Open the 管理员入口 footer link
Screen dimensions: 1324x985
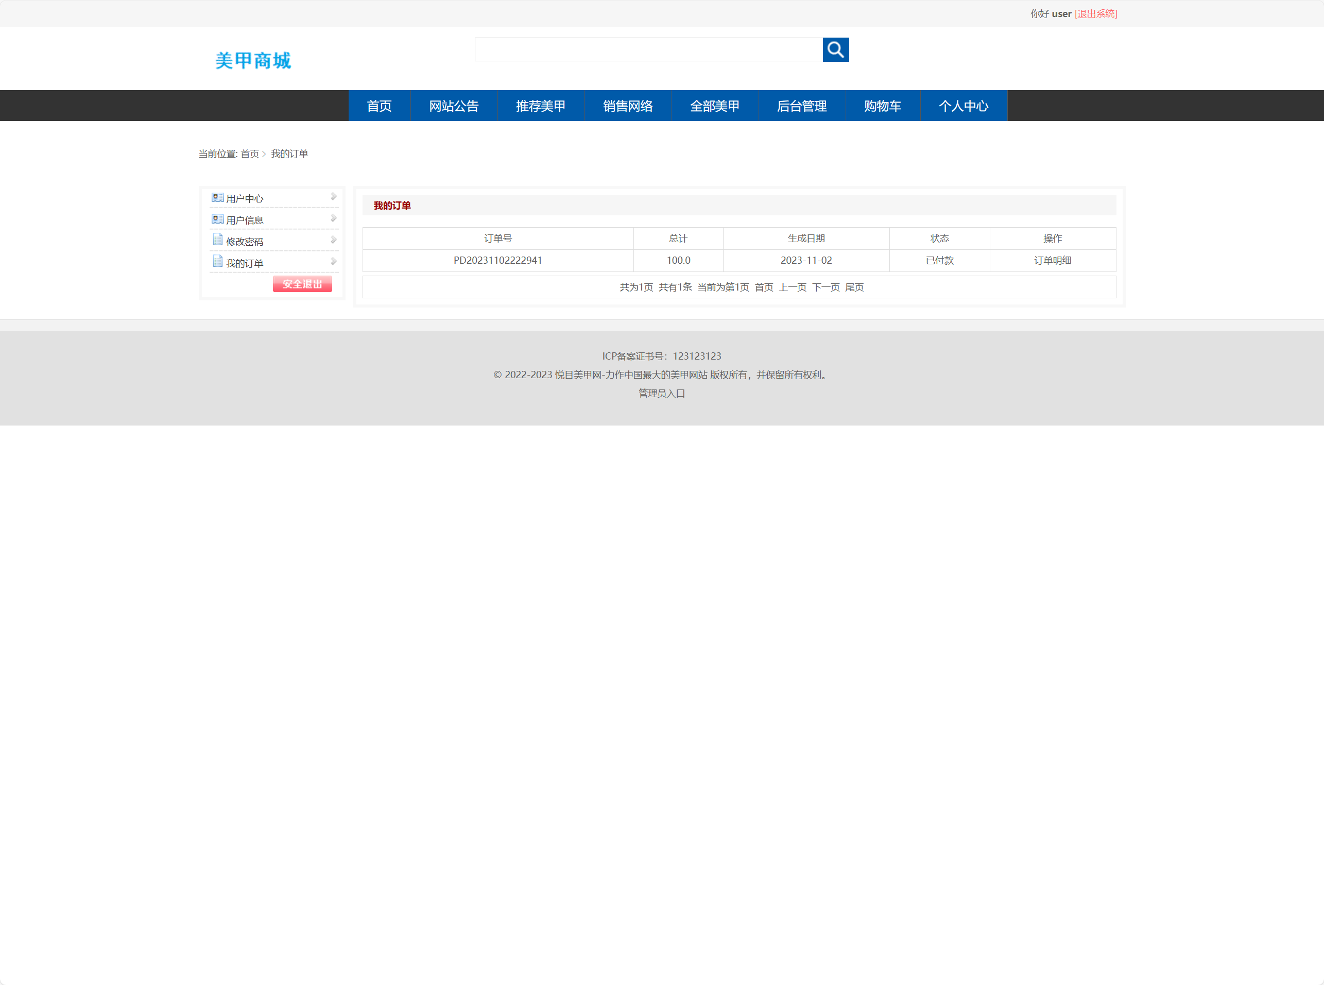[661, 393]
